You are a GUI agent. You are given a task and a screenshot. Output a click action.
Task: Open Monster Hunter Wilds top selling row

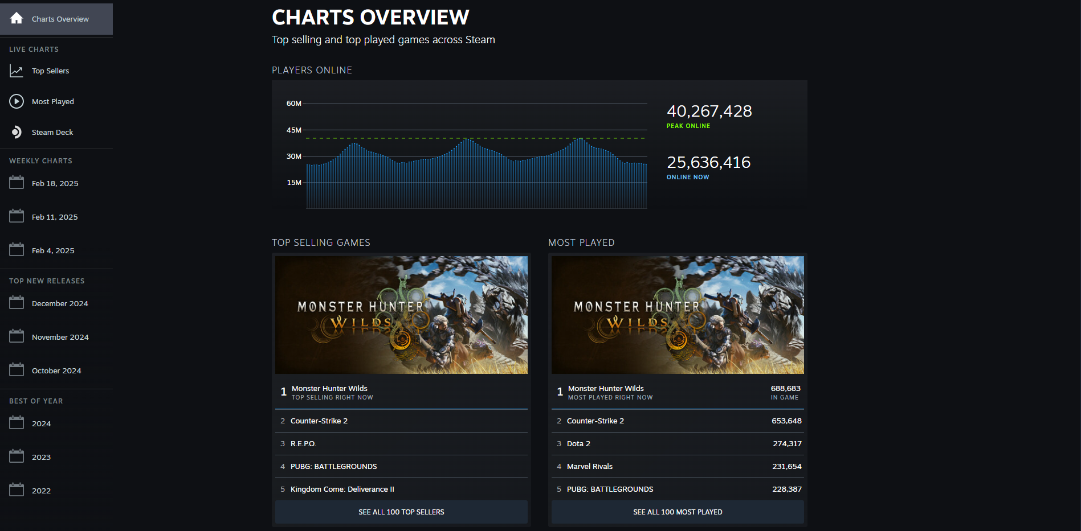[x=401, y=392]
